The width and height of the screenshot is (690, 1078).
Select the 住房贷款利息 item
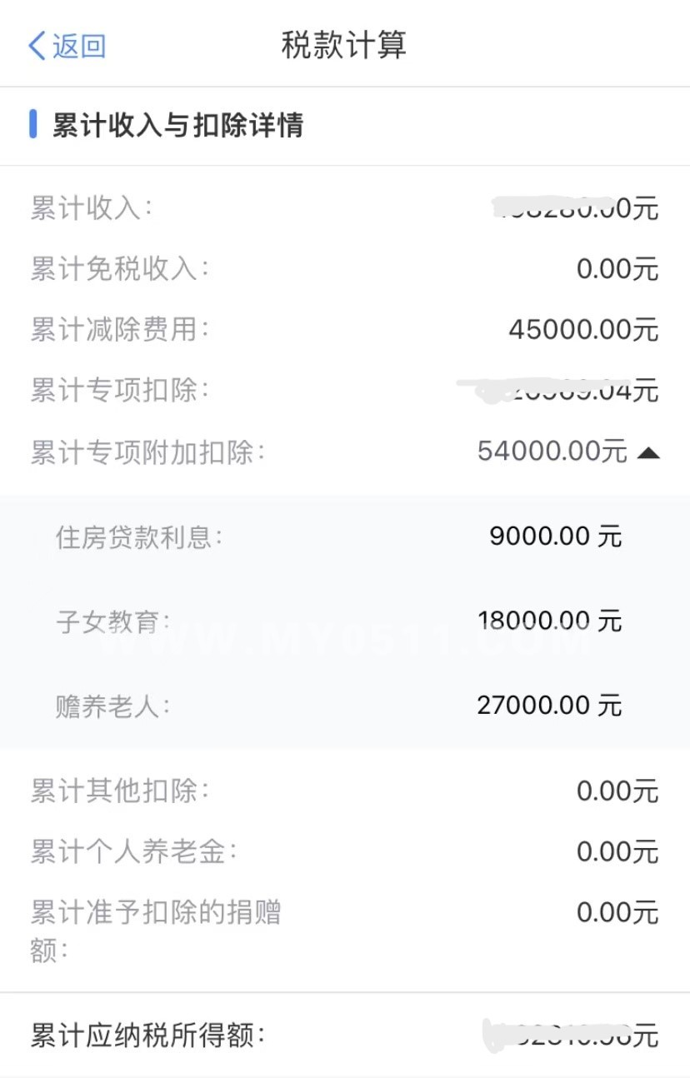(139, 537)
